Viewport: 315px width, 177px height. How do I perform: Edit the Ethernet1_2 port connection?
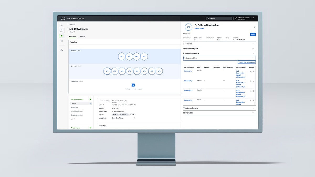[x=251, y=81]
